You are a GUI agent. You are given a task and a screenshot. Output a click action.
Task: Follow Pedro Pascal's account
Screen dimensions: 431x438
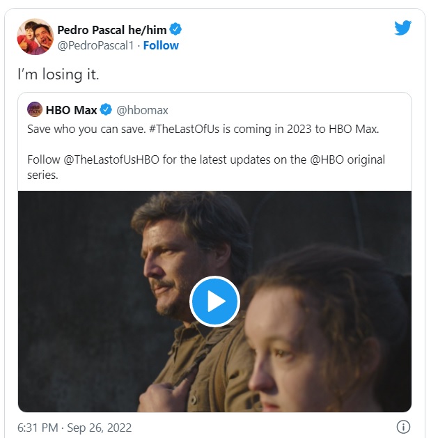[161, 45]
